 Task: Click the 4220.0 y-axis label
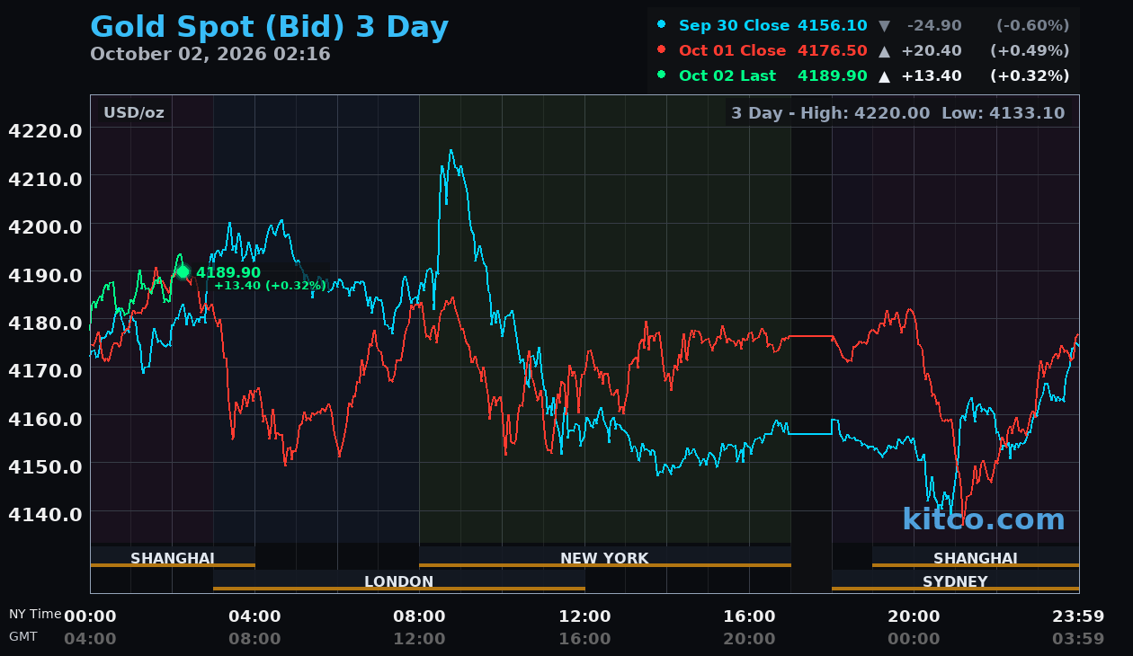coord(45,130)
